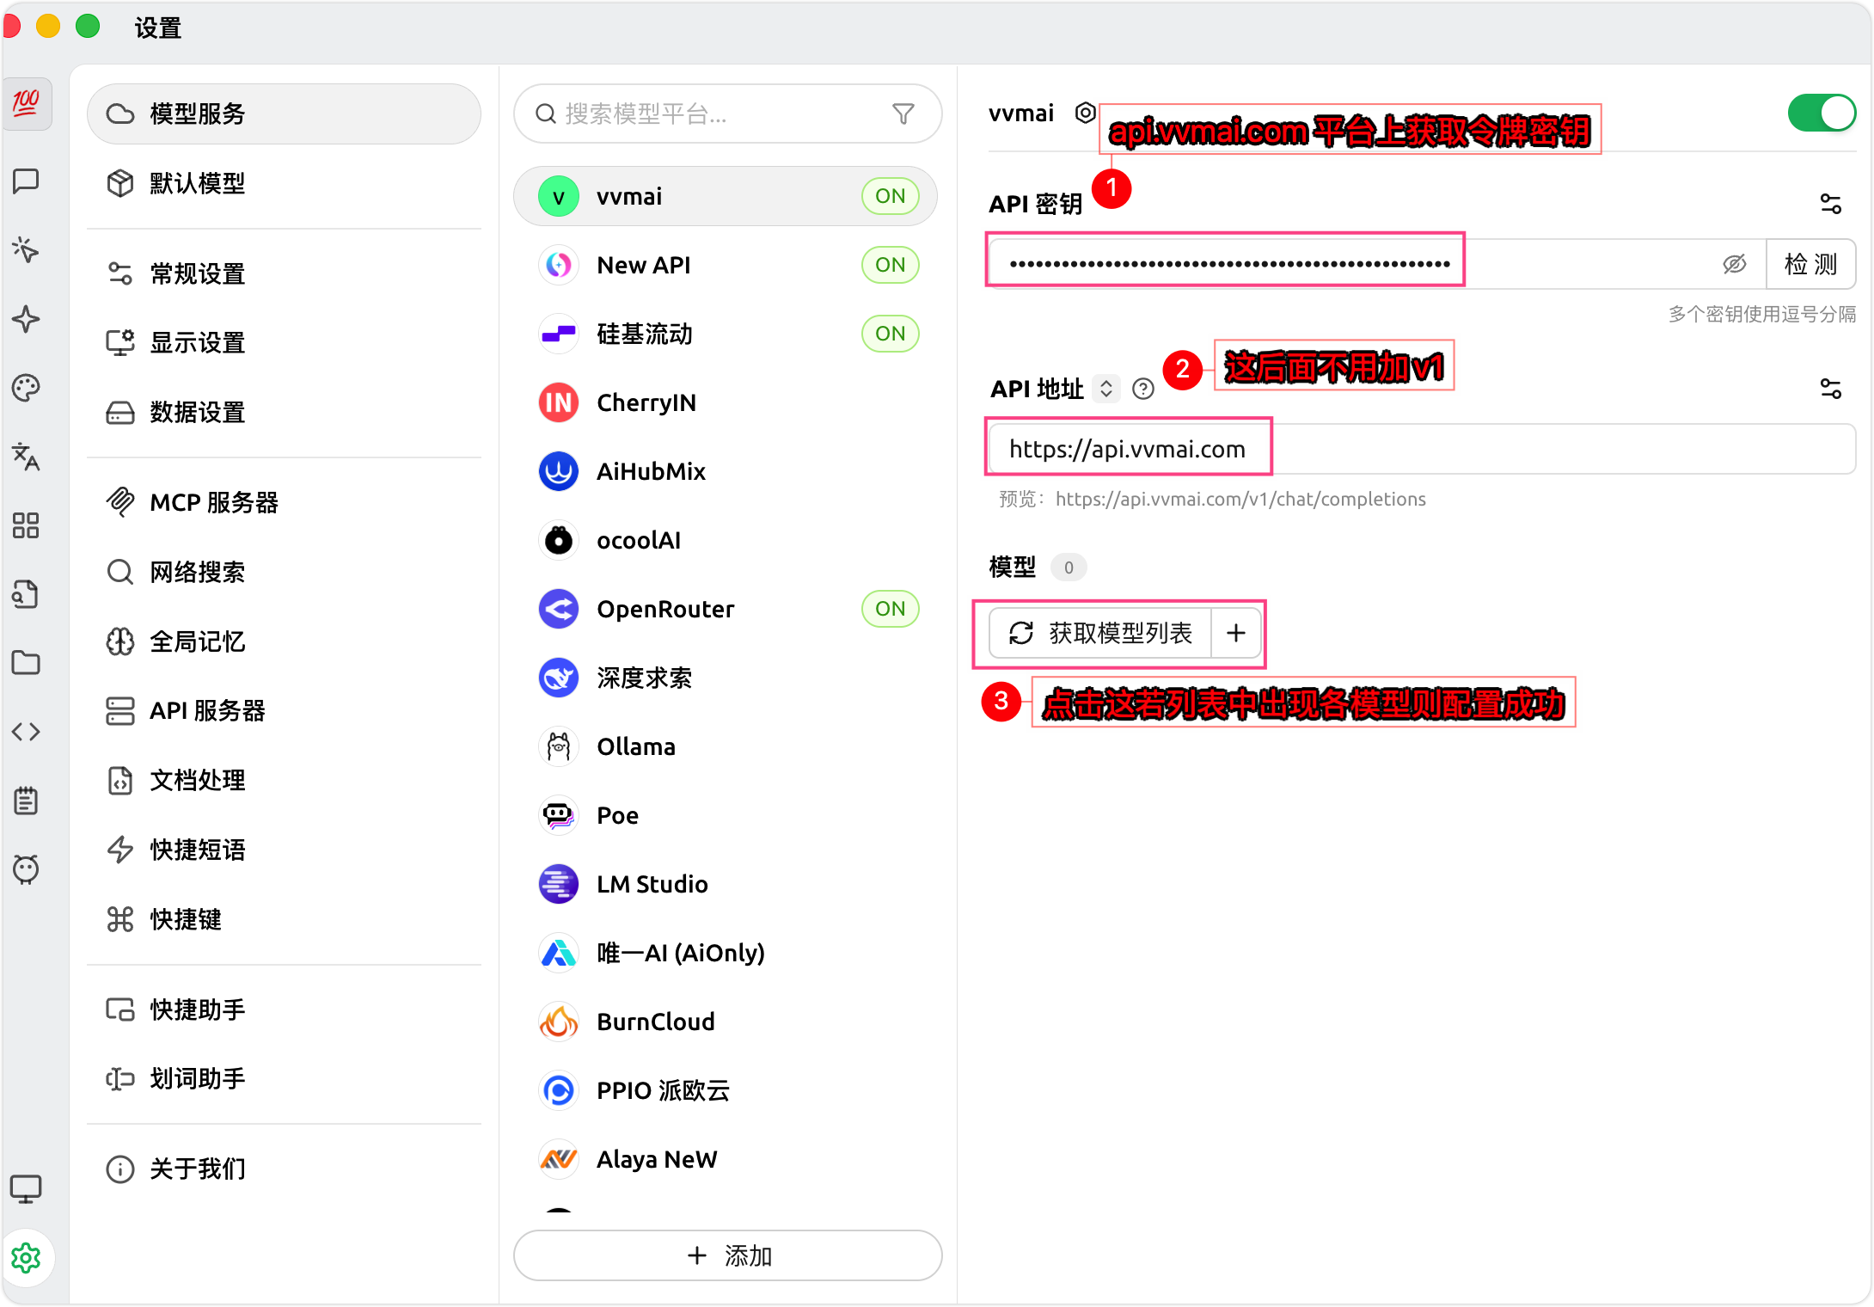Open the four-point star icon in sidebar
Image resolution: width=1874 pixels, height=1307 pixels.
26,319
